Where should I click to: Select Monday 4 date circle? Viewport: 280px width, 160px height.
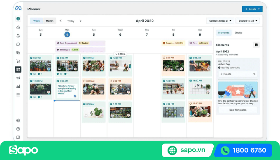coord(67,34)
